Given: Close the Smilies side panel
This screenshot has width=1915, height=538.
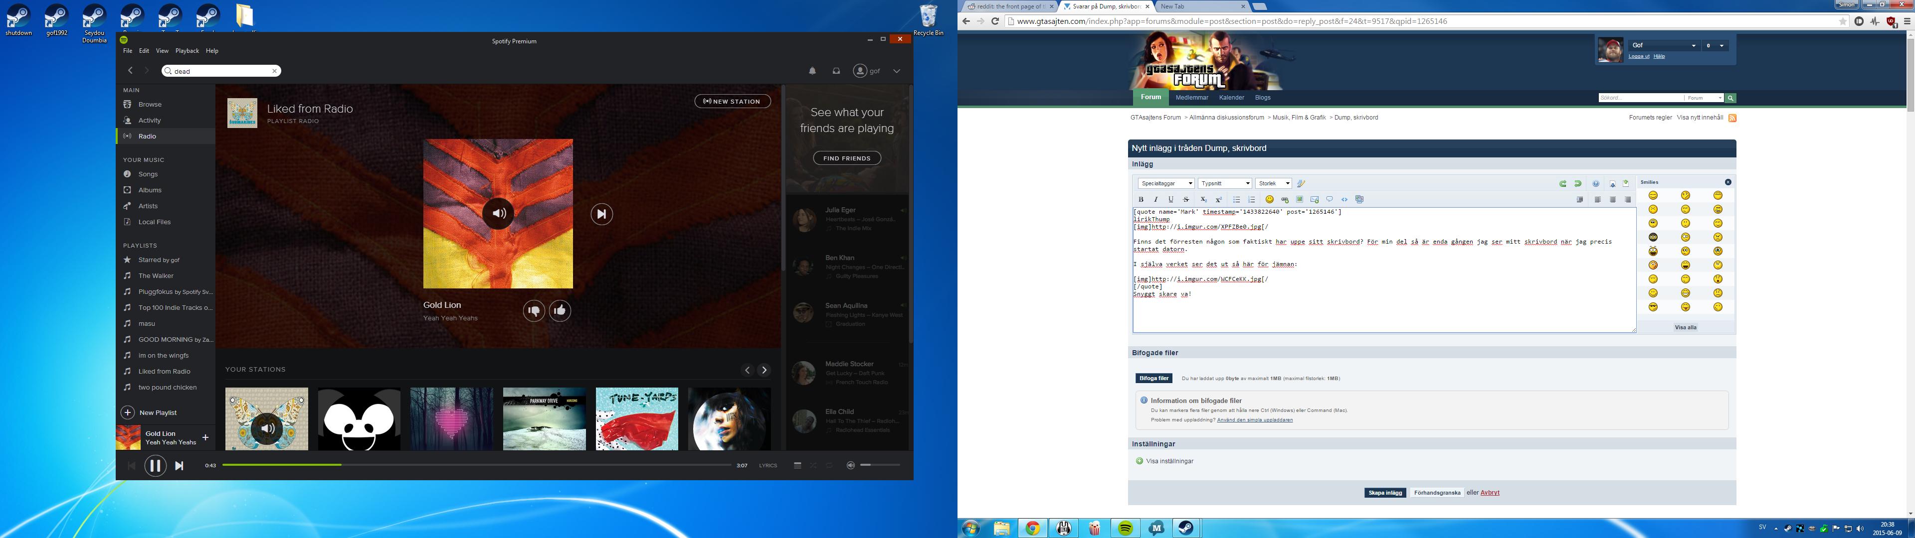Looking at the screenshot, I should coord(1727,182).
